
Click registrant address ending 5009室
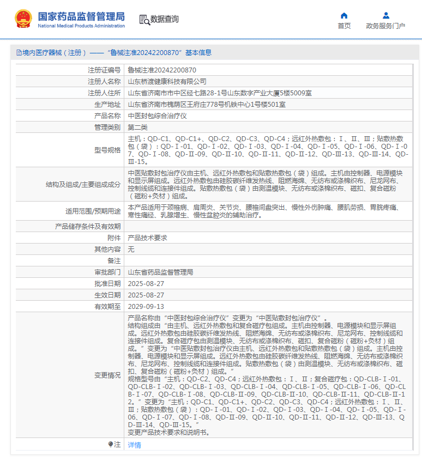point(220,93)
